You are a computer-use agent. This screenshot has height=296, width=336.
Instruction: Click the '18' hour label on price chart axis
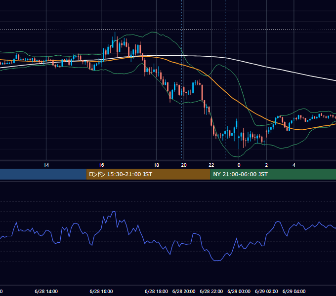(157, 165)
